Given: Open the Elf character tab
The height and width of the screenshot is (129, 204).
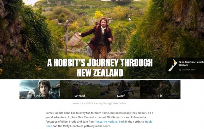Looking at the screenshot, I should pos(160,90).
